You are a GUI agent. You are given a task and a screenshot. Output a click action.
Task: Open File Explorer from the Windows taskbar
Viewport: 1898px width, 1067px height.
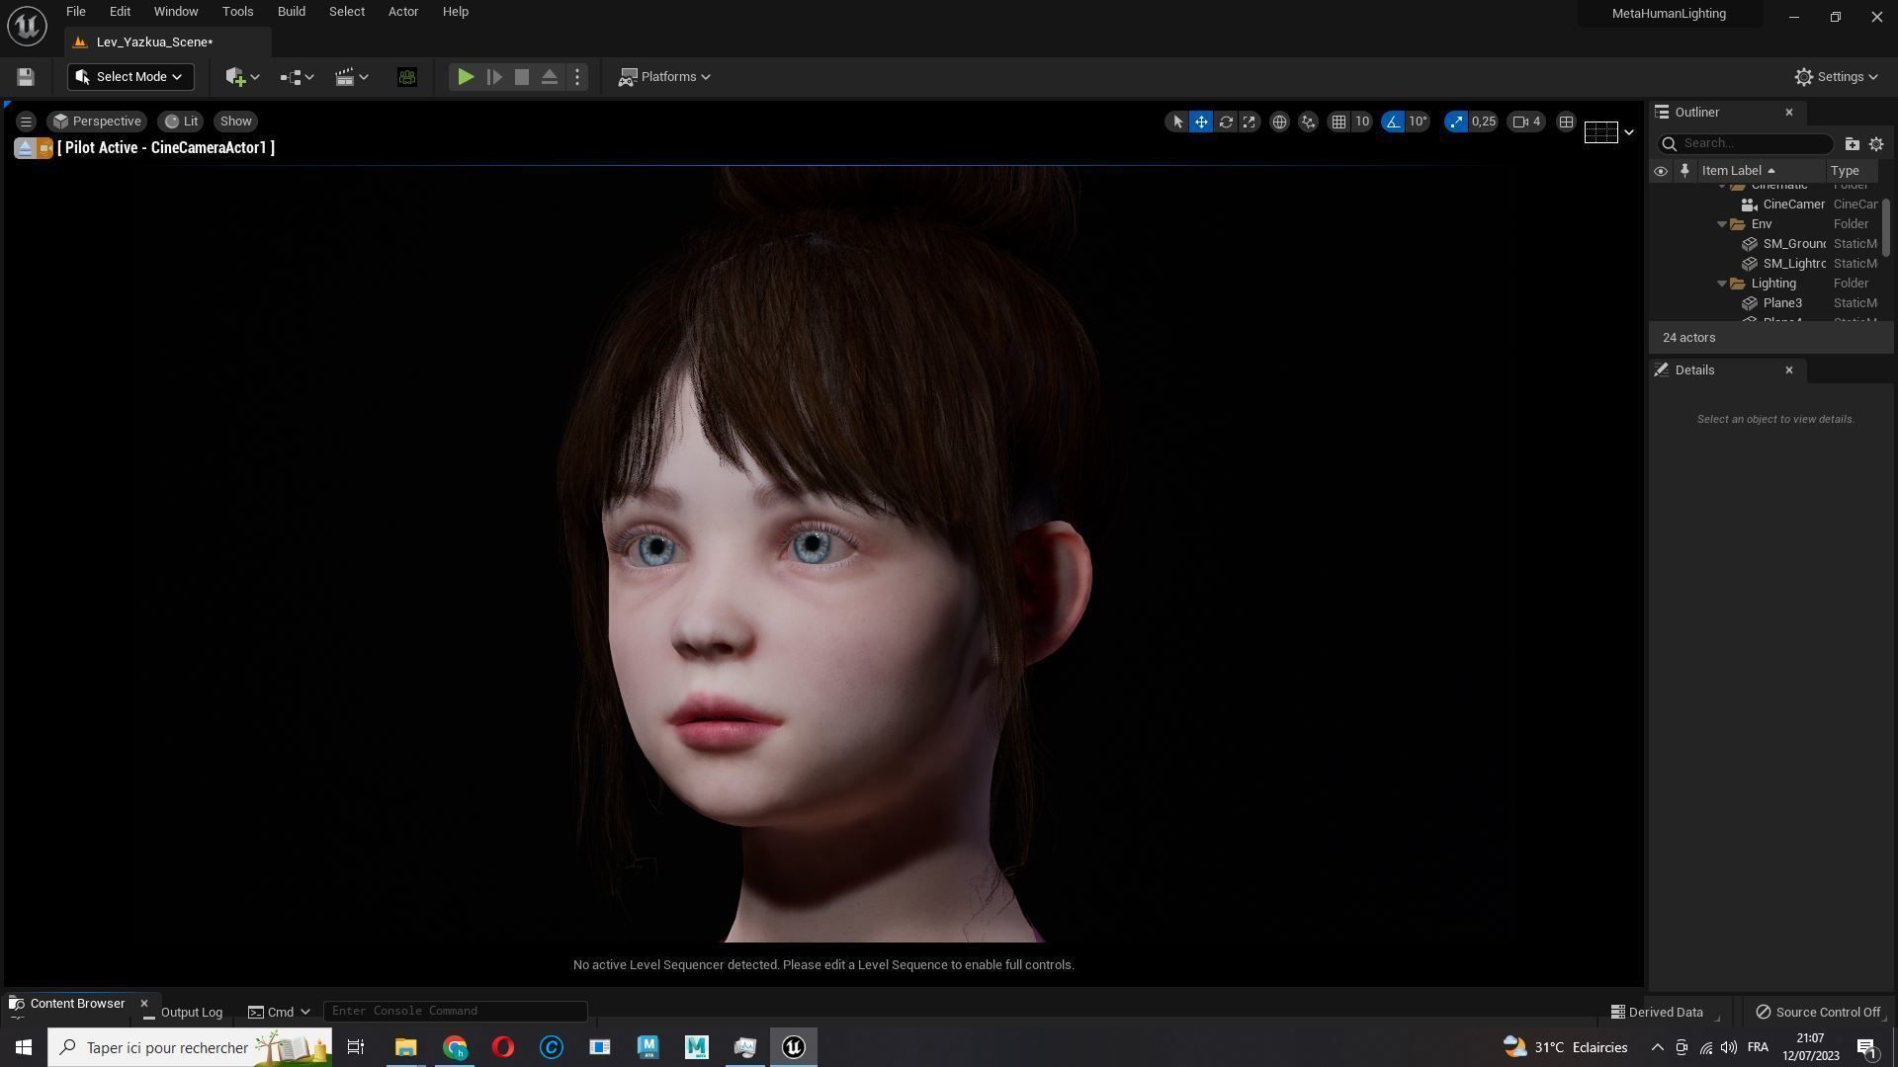tap(405, 1047)
